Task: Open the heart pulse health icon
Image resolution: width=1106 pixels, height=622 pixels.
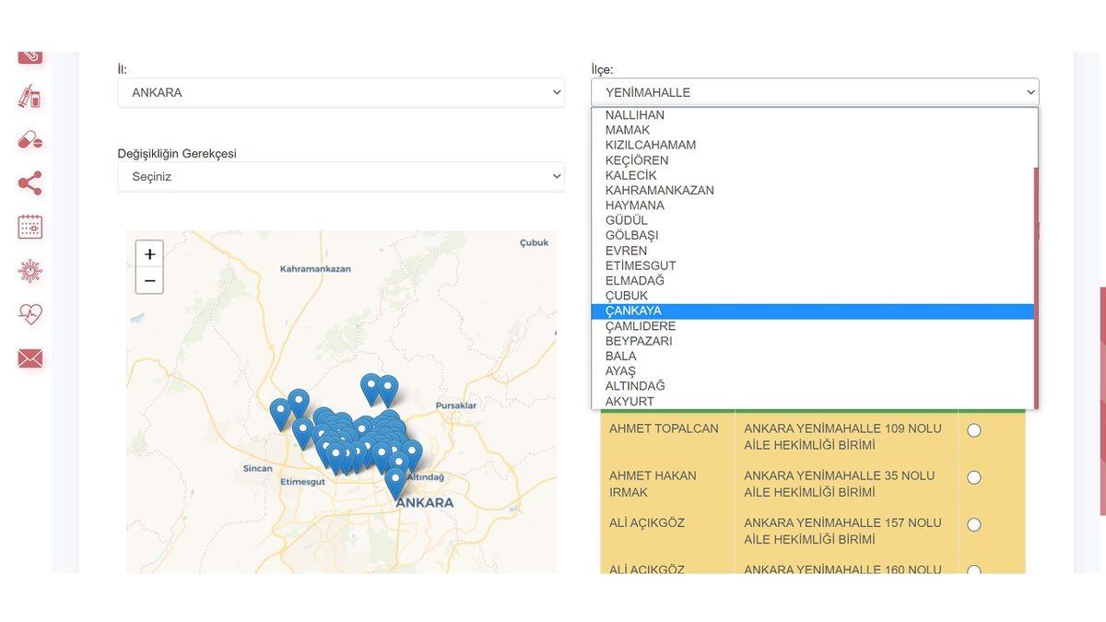Action: [x=29, y=314]
